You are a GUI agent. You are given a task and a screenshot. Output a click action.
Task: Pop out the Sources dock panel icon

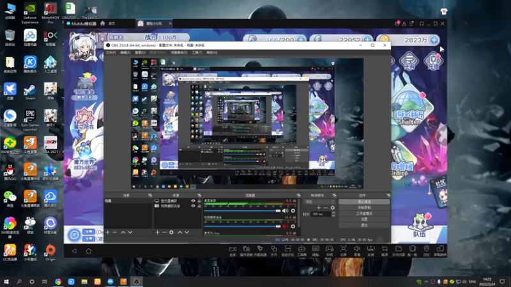tap(199, 195)
